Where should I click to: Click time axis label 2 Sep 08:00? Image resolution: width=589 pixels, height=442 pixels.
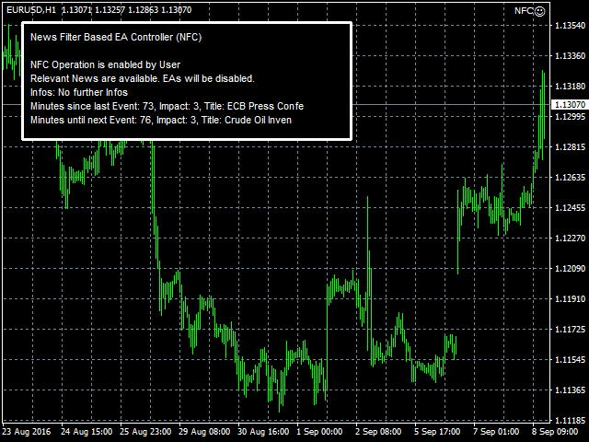[378, 432]
